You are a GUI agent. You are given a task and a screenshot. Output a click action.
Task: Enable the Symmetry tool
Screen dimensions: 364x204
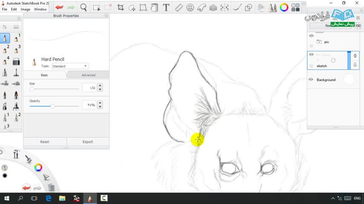224,8
